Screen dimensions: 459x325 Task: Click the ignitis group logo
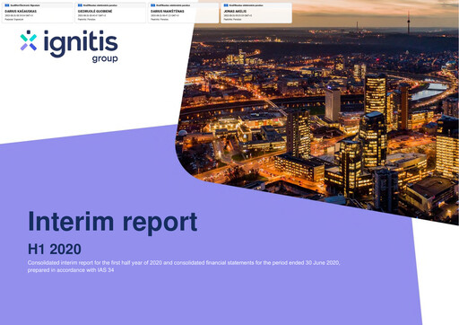coord(69,47)
